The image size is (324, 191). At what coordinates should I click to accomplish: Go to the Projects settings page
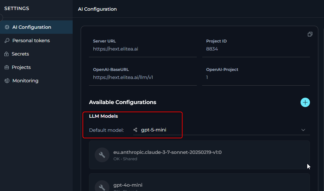click(21, 67)
